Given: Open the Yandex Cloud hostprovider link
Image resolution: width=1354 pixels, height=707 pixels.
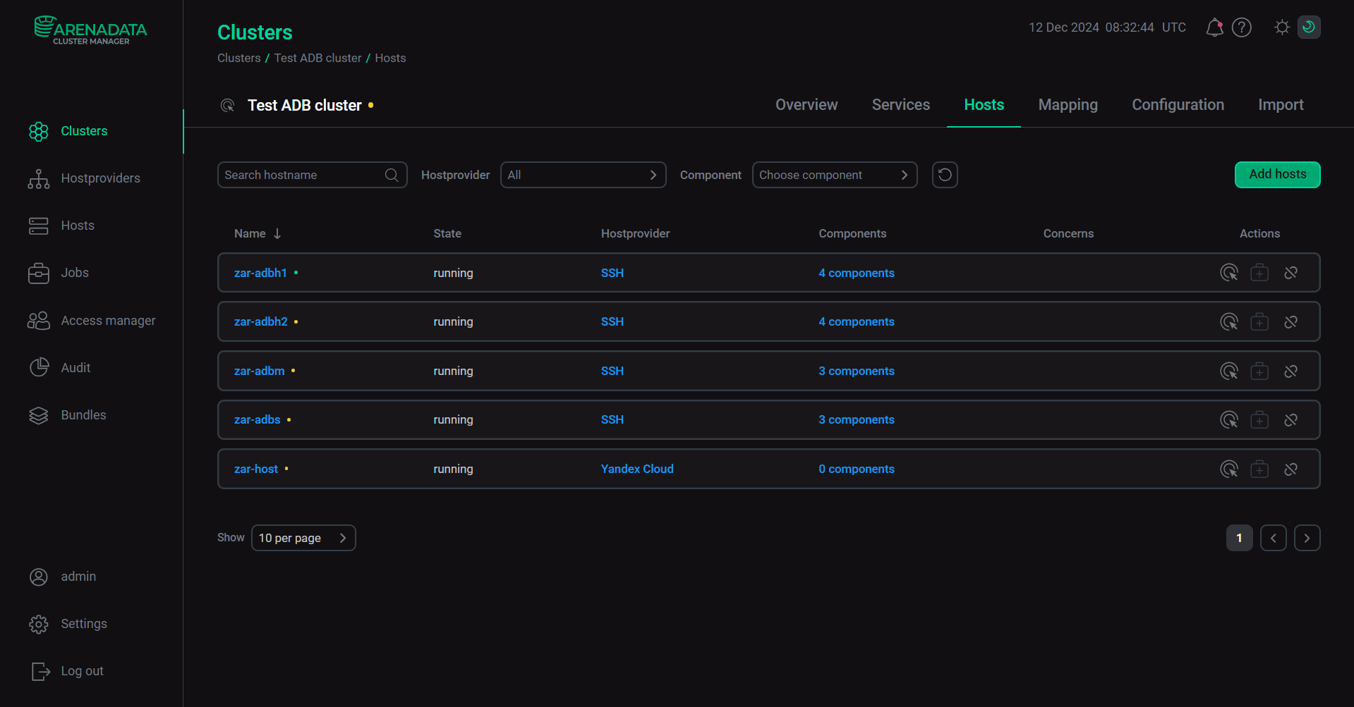Looking at the screenshot, I should (x=636, y=469).
